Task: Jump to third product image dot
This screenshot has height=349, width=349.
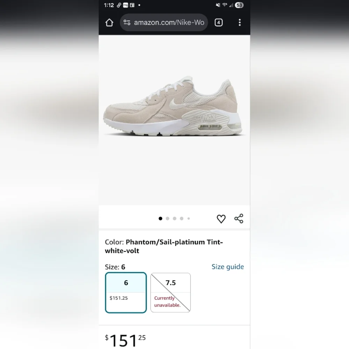Action: 175,218
